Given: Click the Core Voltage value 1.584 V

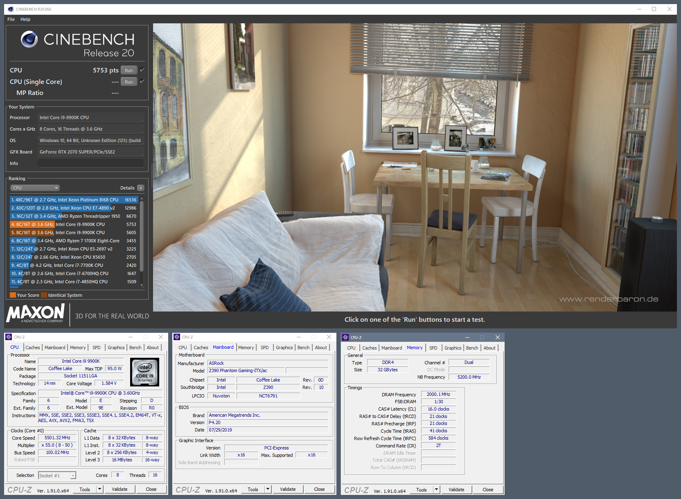Looking at the screenshot, I should click(x=109, y=383).
